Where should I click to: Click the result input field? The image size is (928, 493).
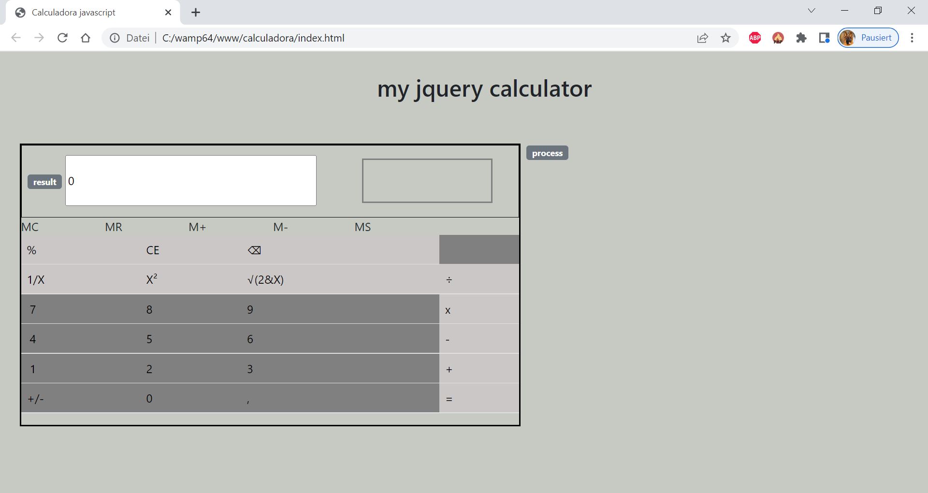[191, 181]
